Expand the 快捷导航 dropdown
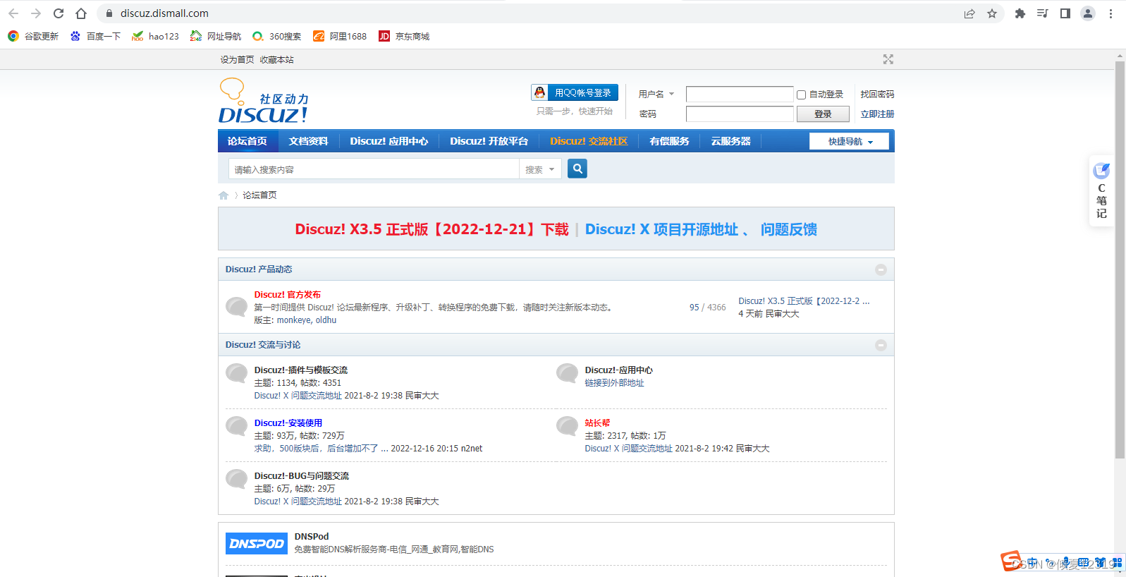The width and height of the screenshot is (1126, 577). (849, 142)
